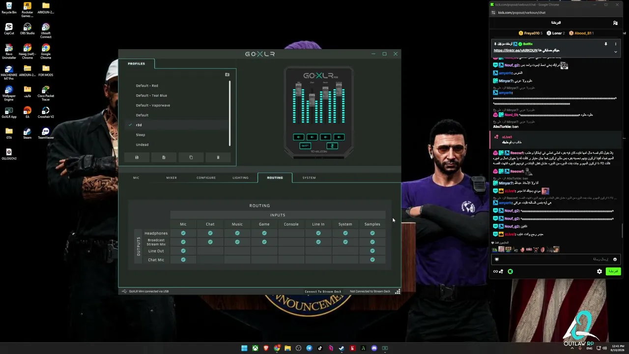
Task: Open the SYSTEM tab
Action: point(309,177)
